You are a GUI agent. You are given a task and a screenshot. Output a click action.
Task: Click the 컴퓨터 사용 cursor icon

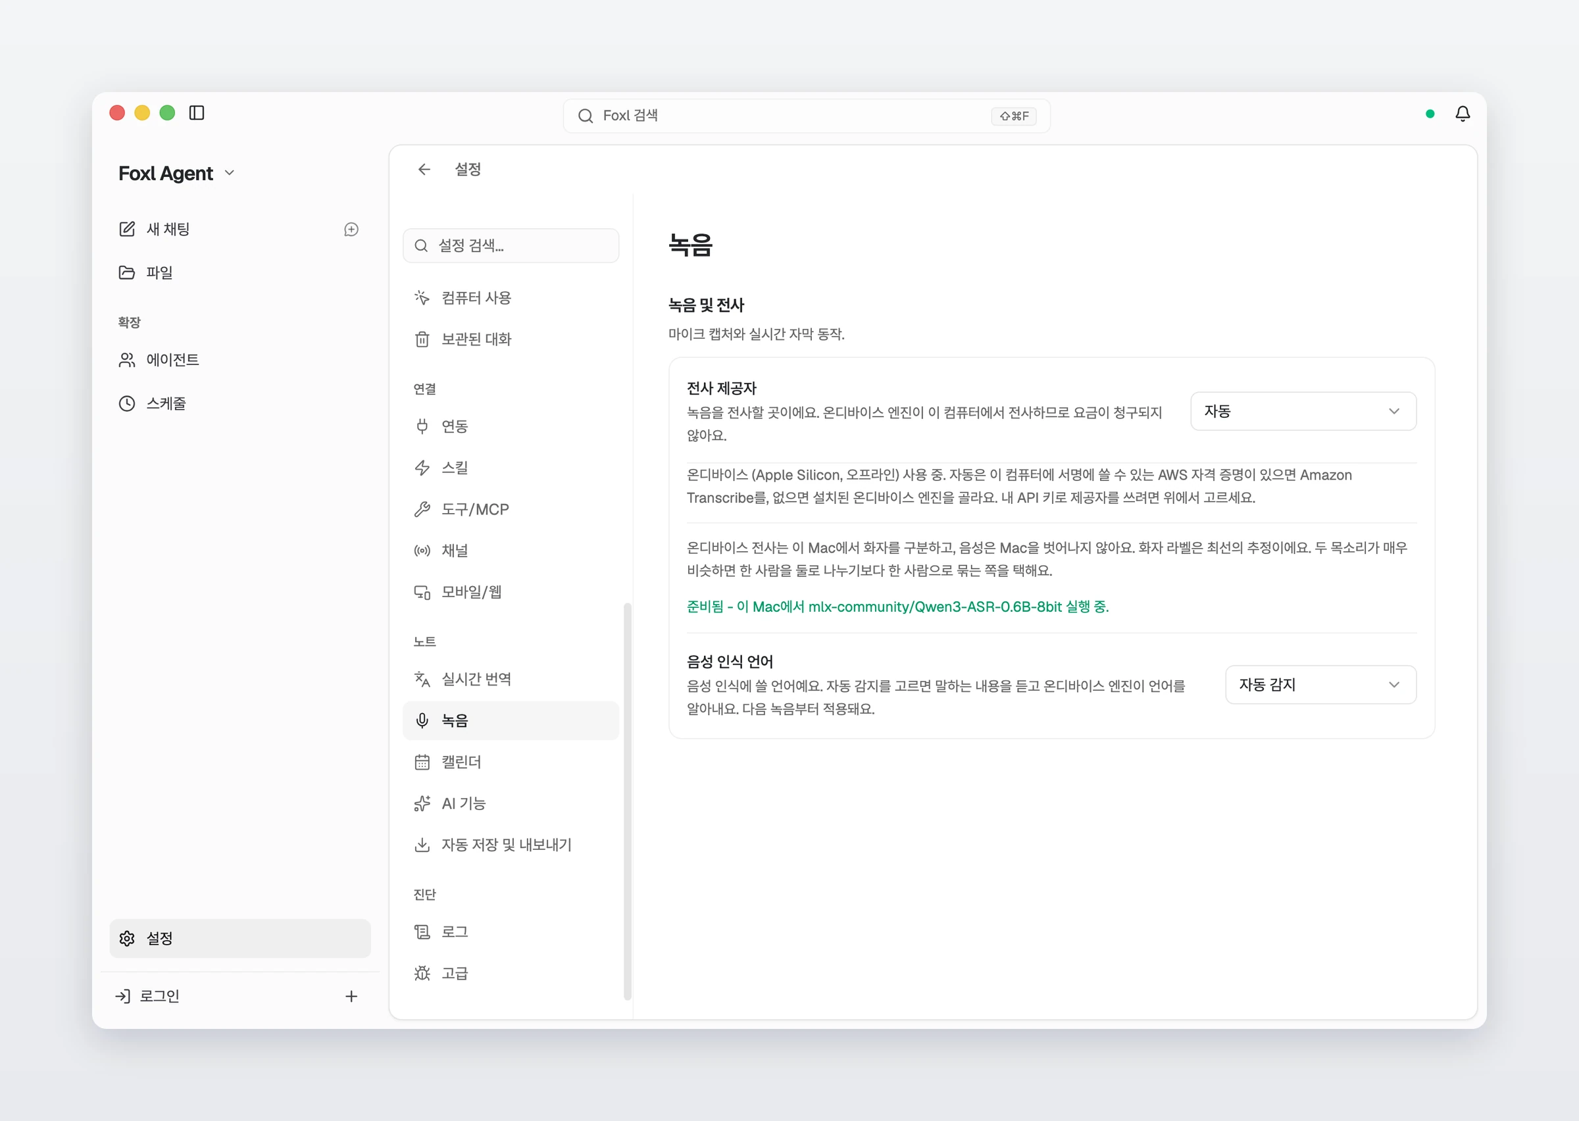[x=422, y=297]
